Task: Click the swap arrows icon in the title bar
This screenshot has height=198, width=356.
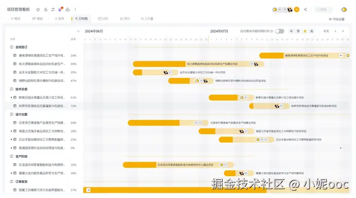Action: pos(53,10)
